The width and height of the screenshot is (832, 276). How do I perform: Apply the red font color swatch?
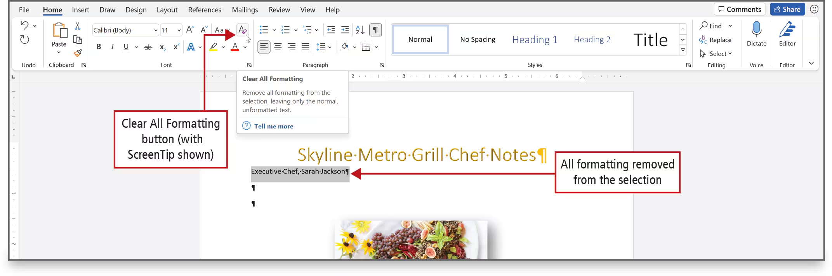point(235,47)
